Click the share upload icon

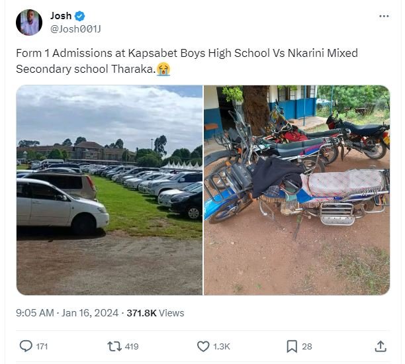pyautogui.click(x=381, y=345)
